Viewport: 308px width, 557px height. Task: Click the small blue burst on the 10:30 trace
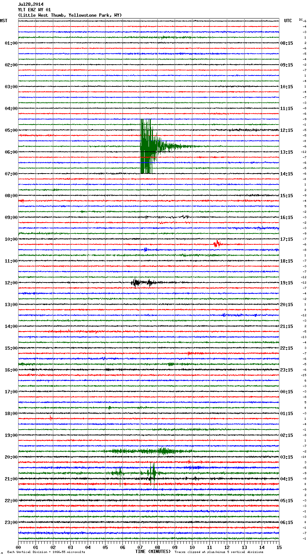pos(146,249)
